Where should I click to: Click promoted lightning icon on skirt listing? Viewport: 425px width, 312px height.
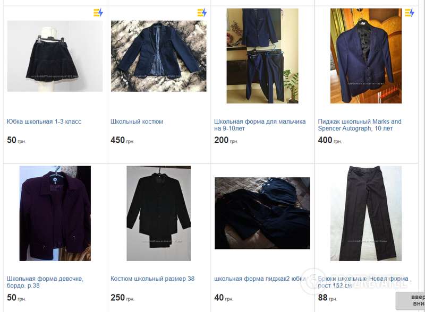(x=98, y=12)
